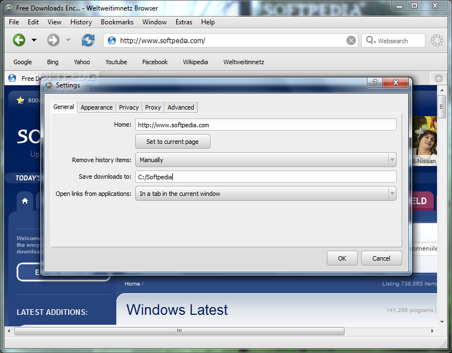Image resolution: width=452 pixels, height=353 pixels.
Task: Click the URL address bar
Action: 230,40
